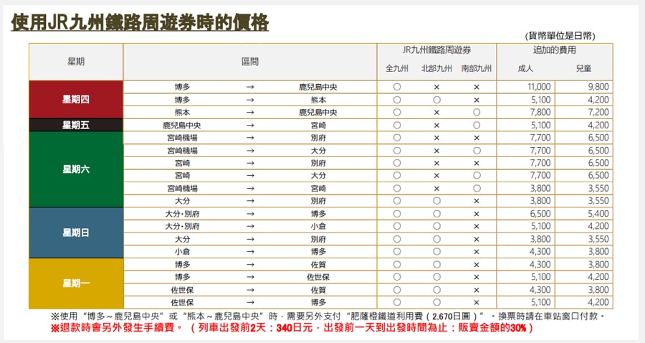Click destination 小倉 in 大分·別府→小倉 row
This screenshot has height=343, width=645.
pyautogui.click(x=318, y=226)
